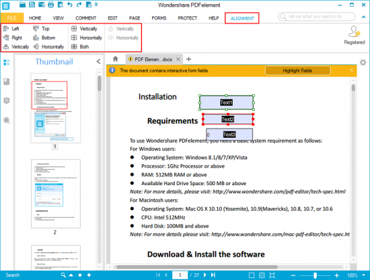Jump to the last page
Image resolution: width=370 pixels, height=280 pixels.
pos(213,275)
